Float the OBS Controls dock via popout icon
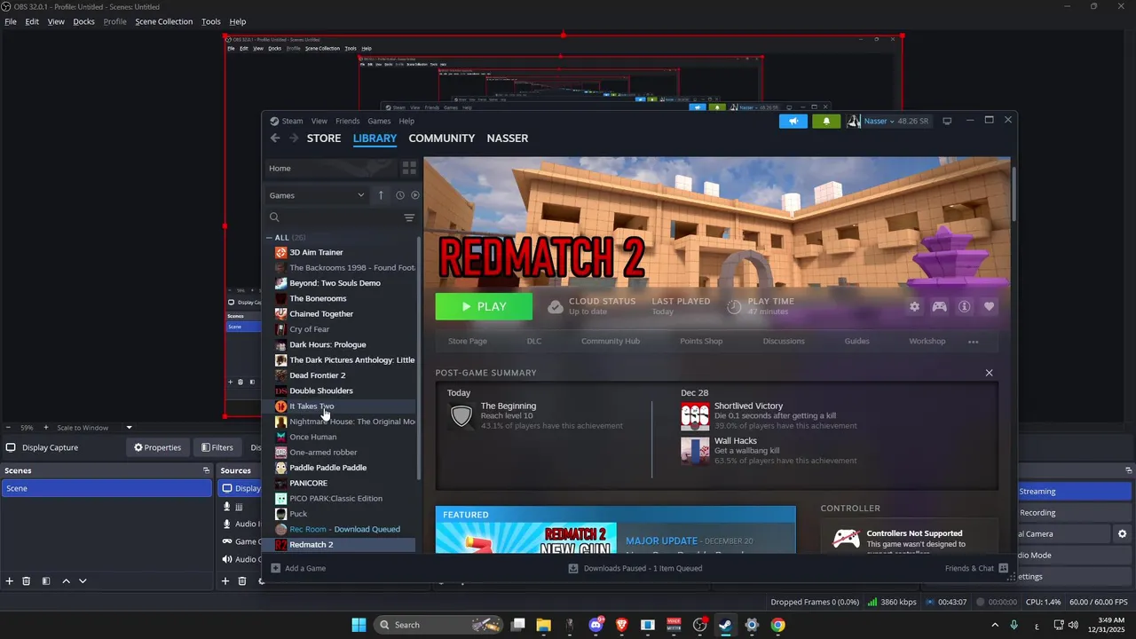 coord(1129,471)
